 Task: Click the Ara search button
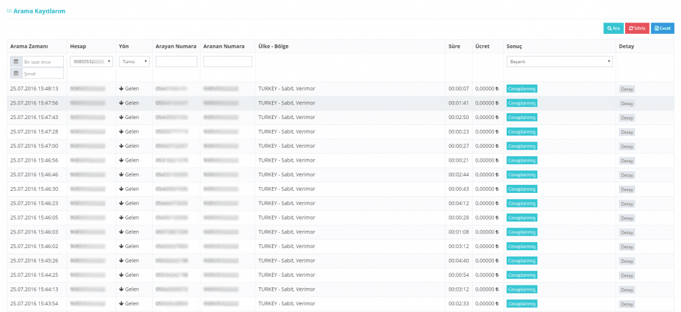pyautogui.click(x=613, y=29)
